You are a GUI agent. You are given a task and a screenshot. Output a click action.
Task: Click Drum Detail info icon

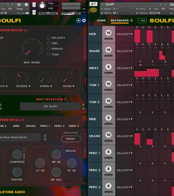(23, 120)
